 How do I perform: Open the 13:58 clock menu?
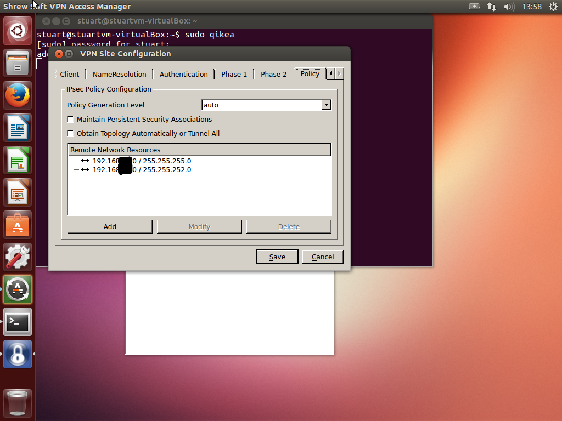pos(532,7)
